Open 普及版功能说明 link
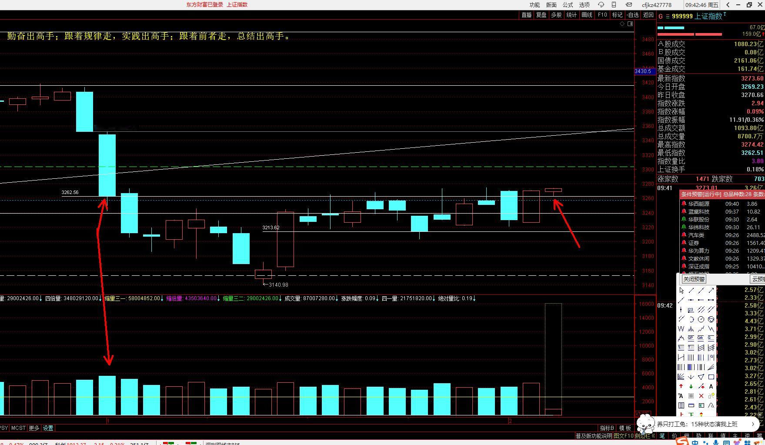The width and height of the screenshot is (765, 445). pos(594,436)
